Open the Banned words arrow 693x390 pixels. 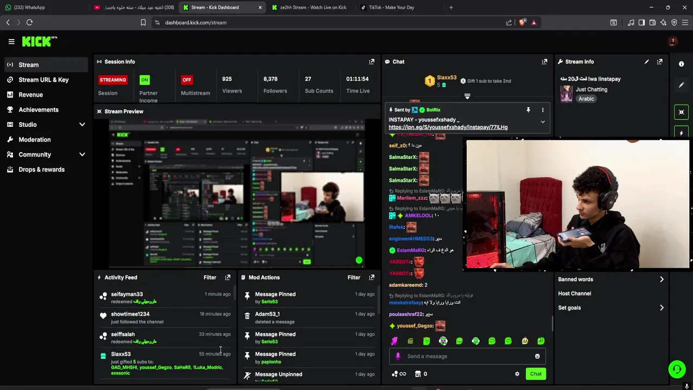coord(662,279)
